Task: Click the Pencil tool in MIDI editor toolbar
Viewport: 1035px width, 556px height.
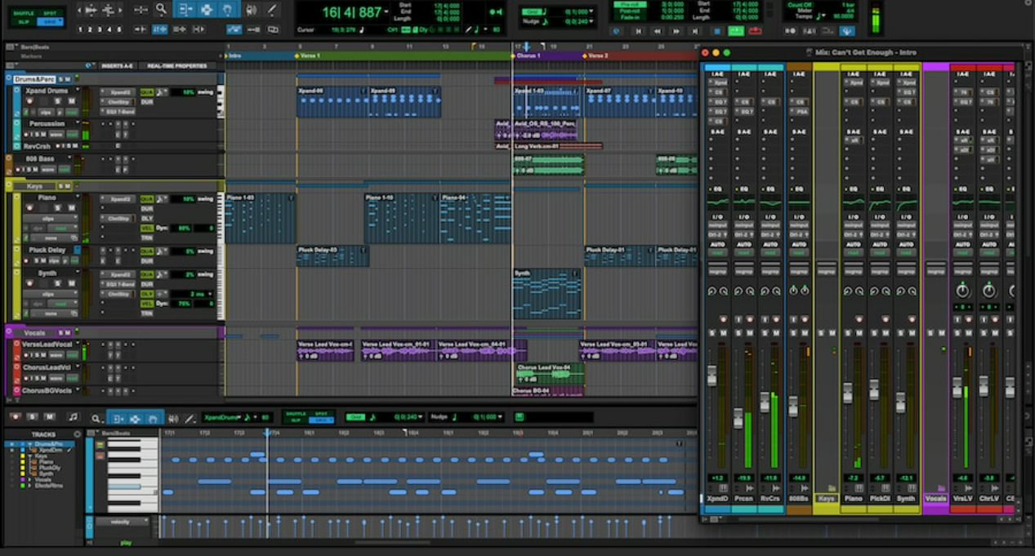Action: point(190,419)
